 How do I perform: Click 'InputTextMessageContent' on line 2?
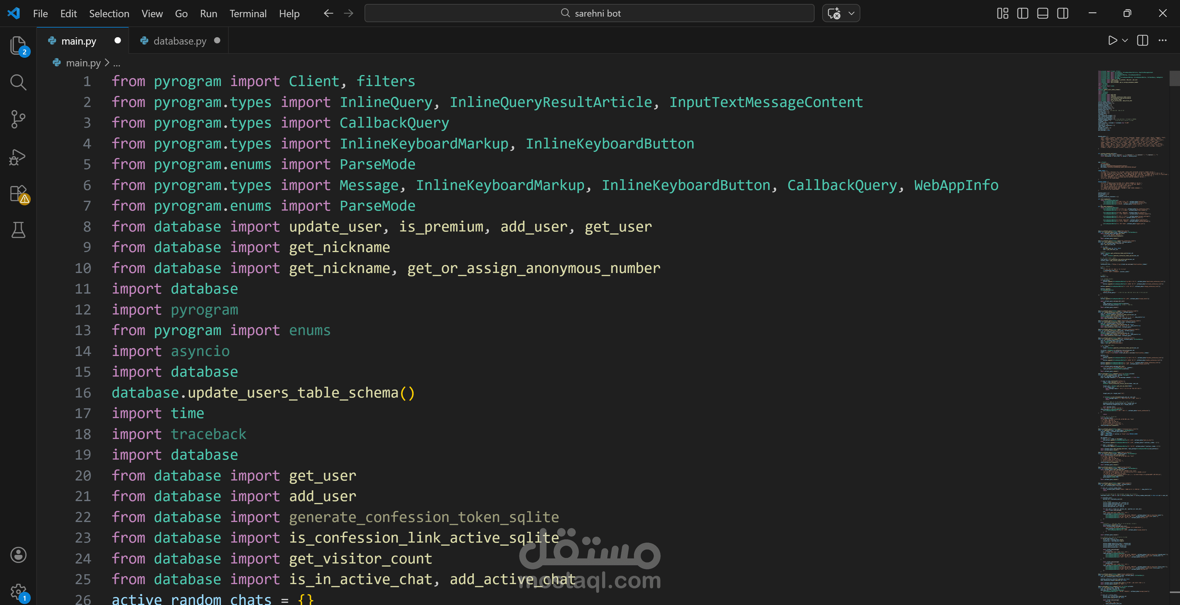pos(766,102)
